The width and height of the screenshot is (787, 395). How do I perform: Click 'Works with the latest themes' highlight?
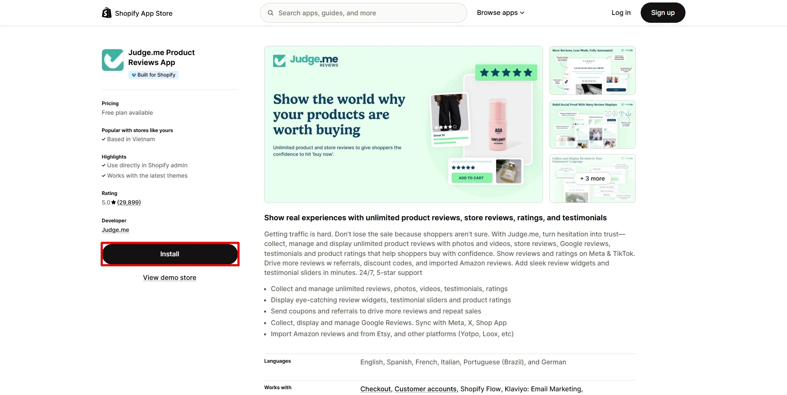click(x=147, y=176)
